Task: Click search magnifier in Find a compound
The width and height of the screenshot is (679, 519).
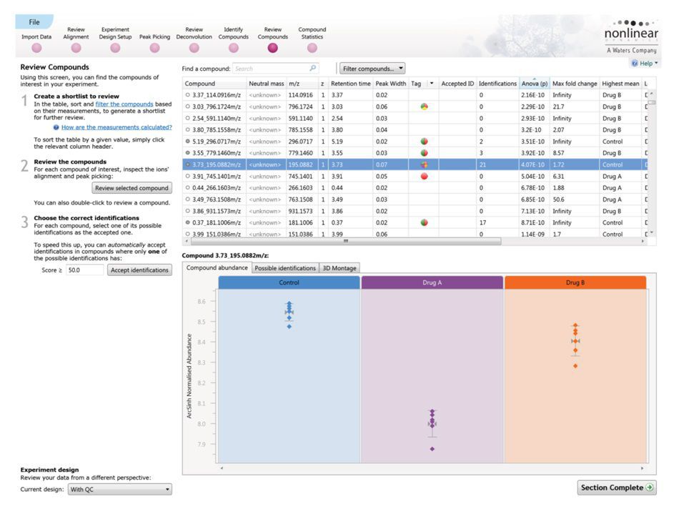Action: pyautogui.click(x=312, y=69)
